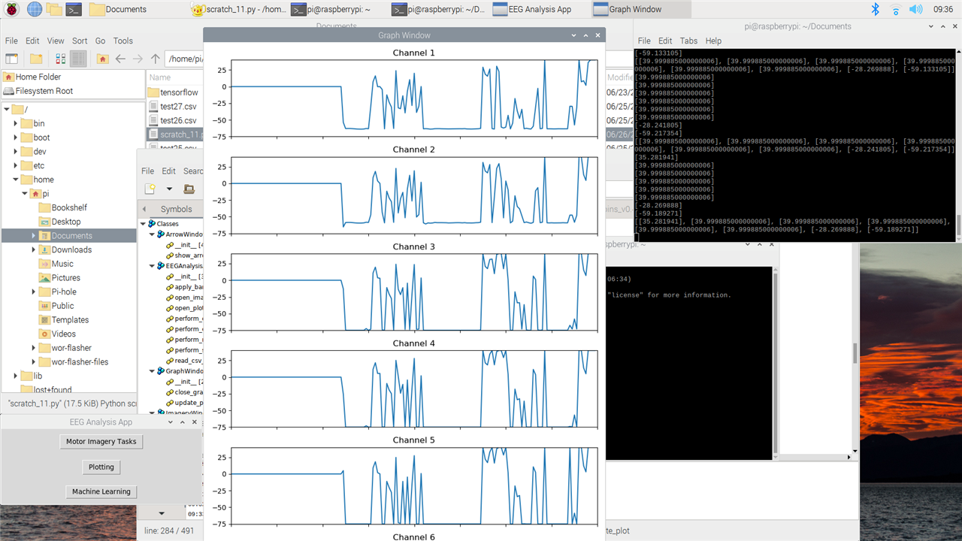This screenshot has width=962, height=541.
Task: Open the Sort menu in file manager
Action: point(80,41)
